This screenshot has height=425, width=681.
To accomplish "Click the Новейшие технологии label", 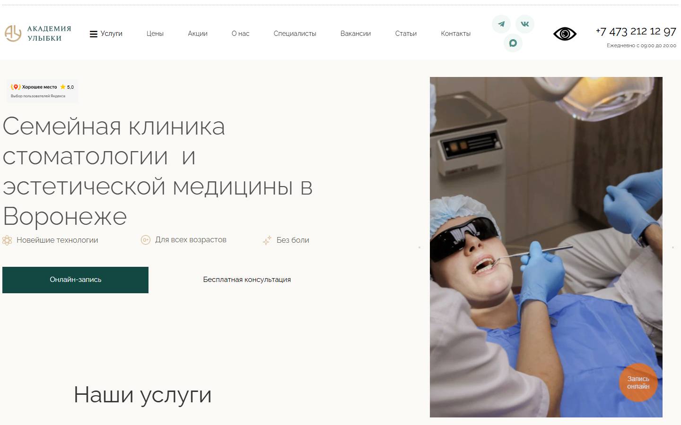I will click(57, 240).
